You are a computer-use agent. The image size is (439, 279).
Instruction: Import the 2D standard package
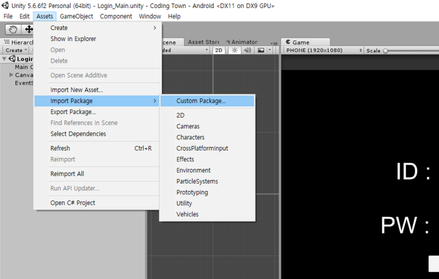207,115
